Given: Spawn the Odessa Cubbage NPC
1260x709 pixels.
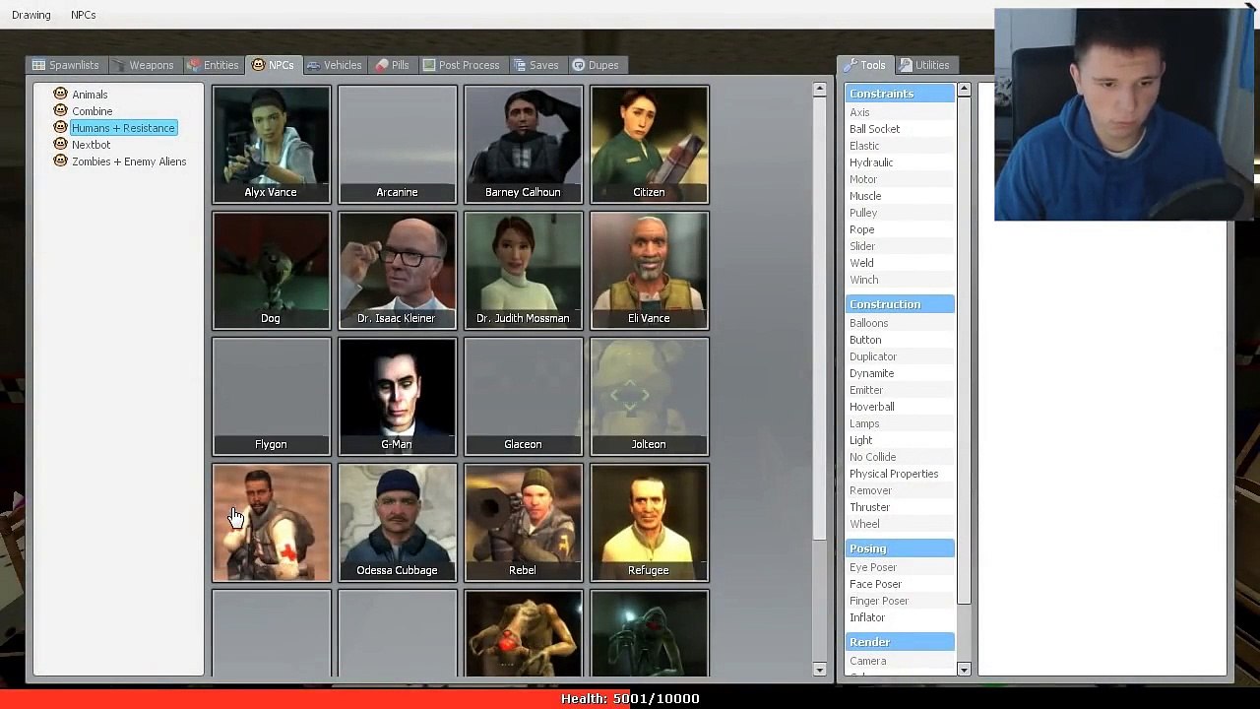Looking at the screenshot, I should point(397,522).
